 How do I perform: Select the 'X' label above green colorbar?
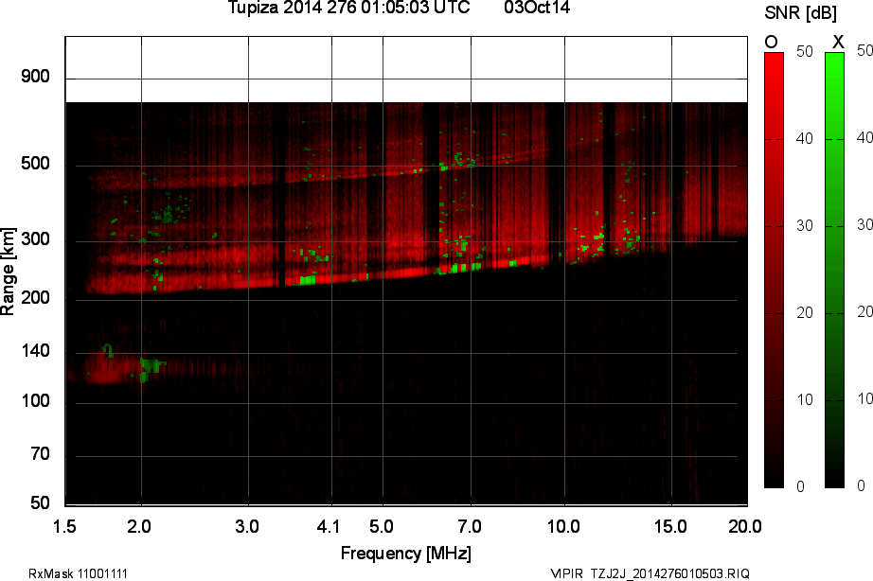(837, 42)
